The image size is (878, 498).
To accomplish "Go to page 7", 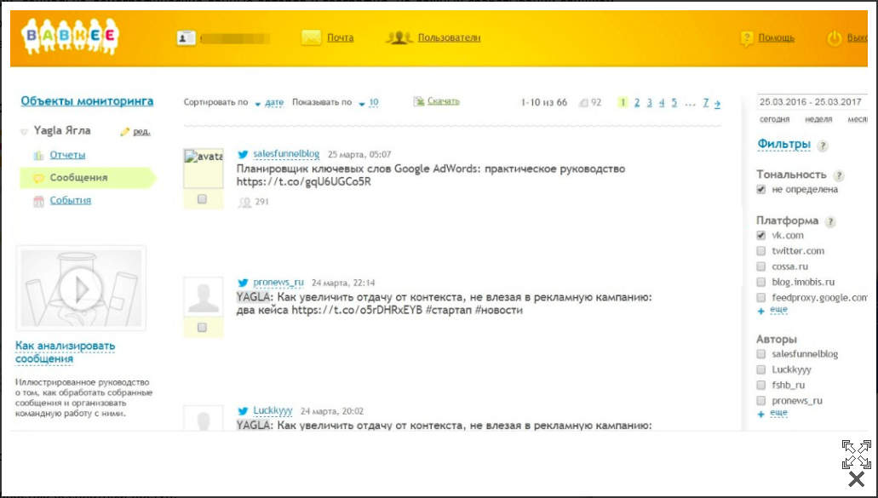I will [x=705, y=103].
